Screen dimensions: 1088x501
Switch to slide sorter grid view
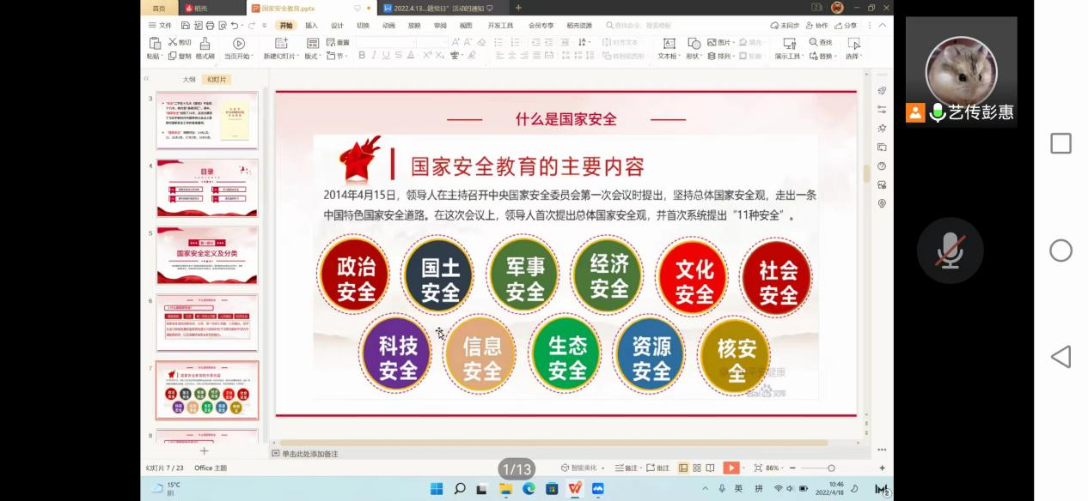click(696, 468)
